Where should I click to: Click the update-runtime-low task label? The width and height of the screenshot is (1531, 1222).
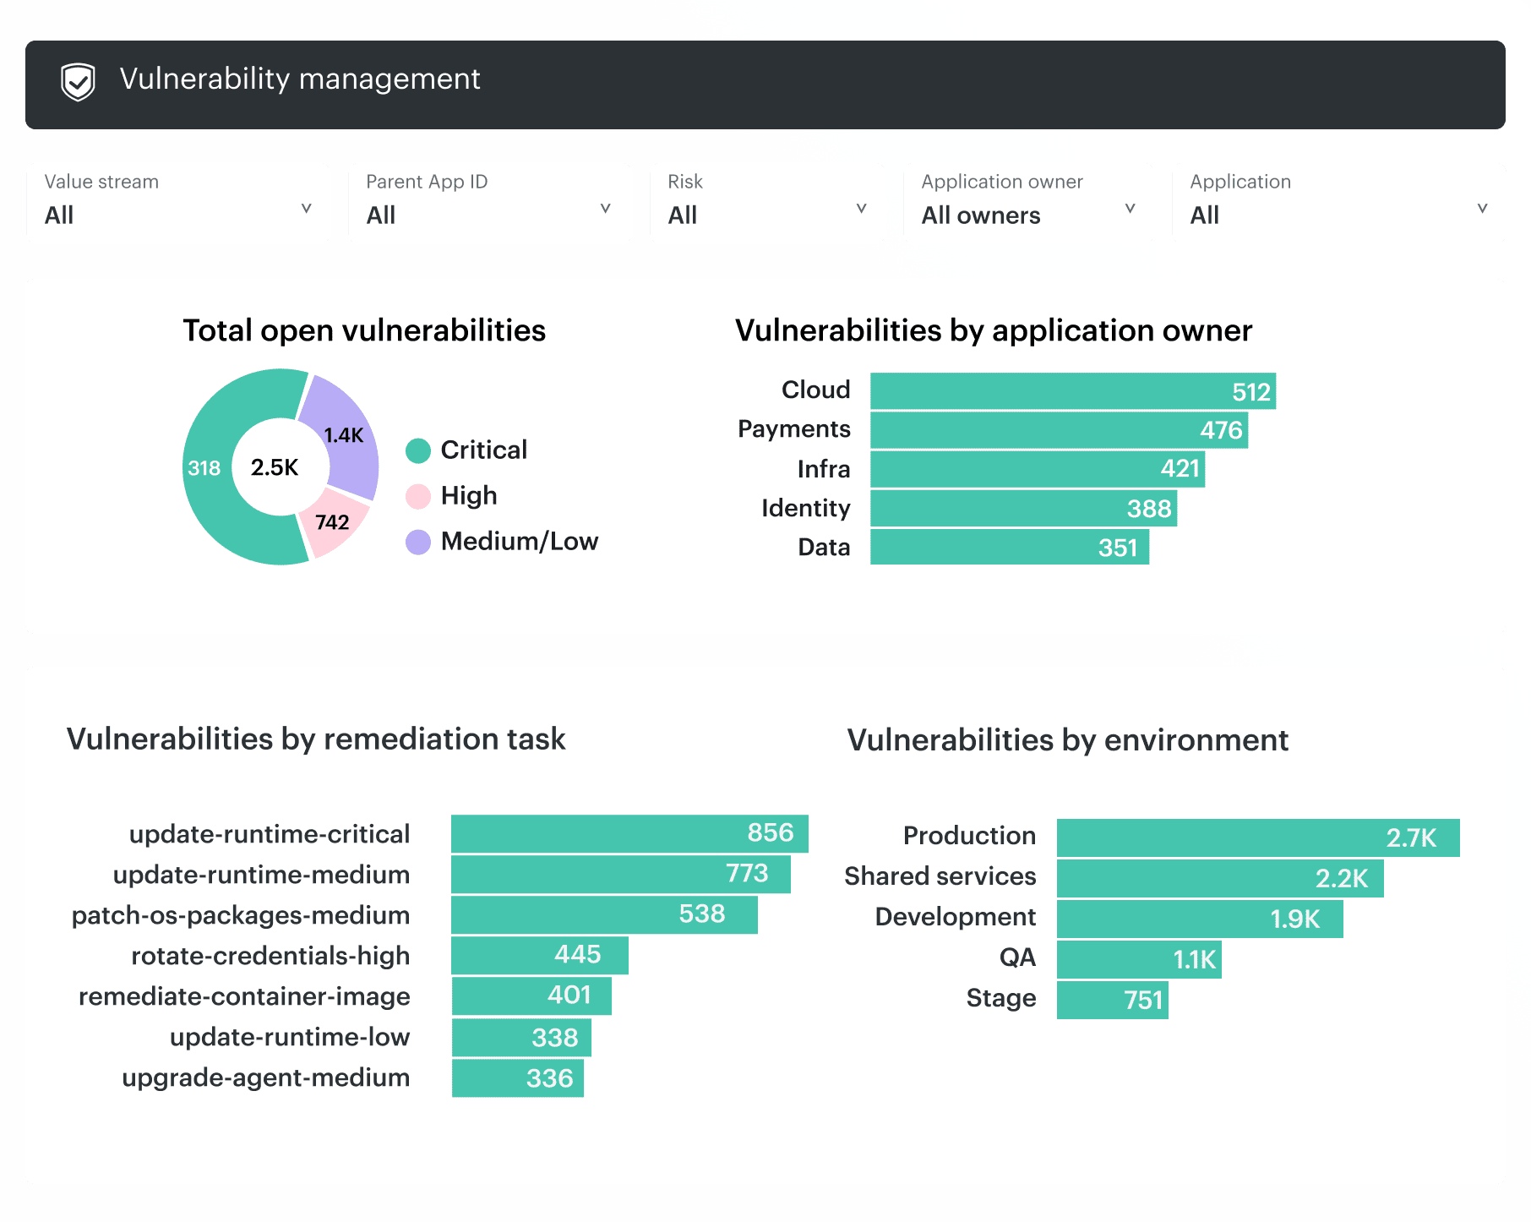[290, 1037]
